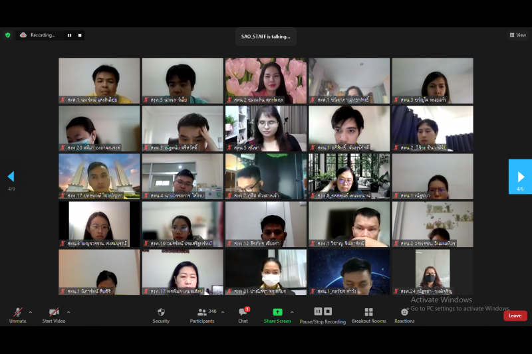
Task: Expand the video options arrow beside Start Video
Action: [x=71, y=311]
